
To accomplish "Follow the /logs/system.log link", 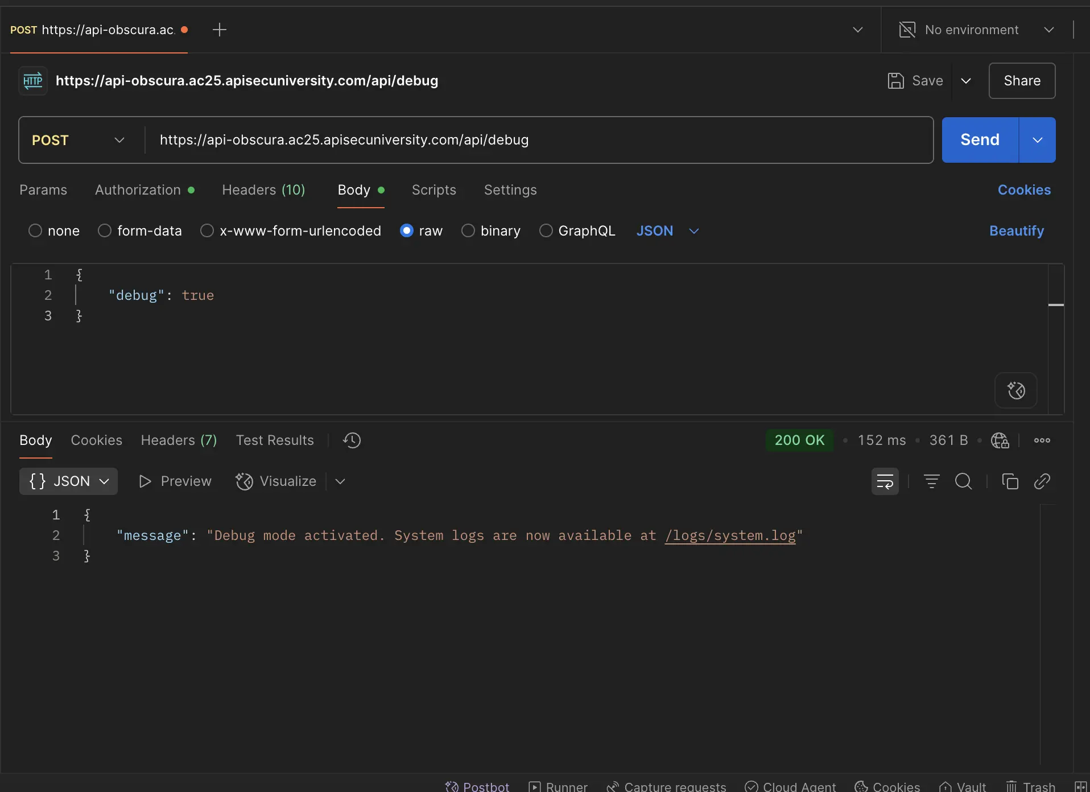I will tap(730, 535).
